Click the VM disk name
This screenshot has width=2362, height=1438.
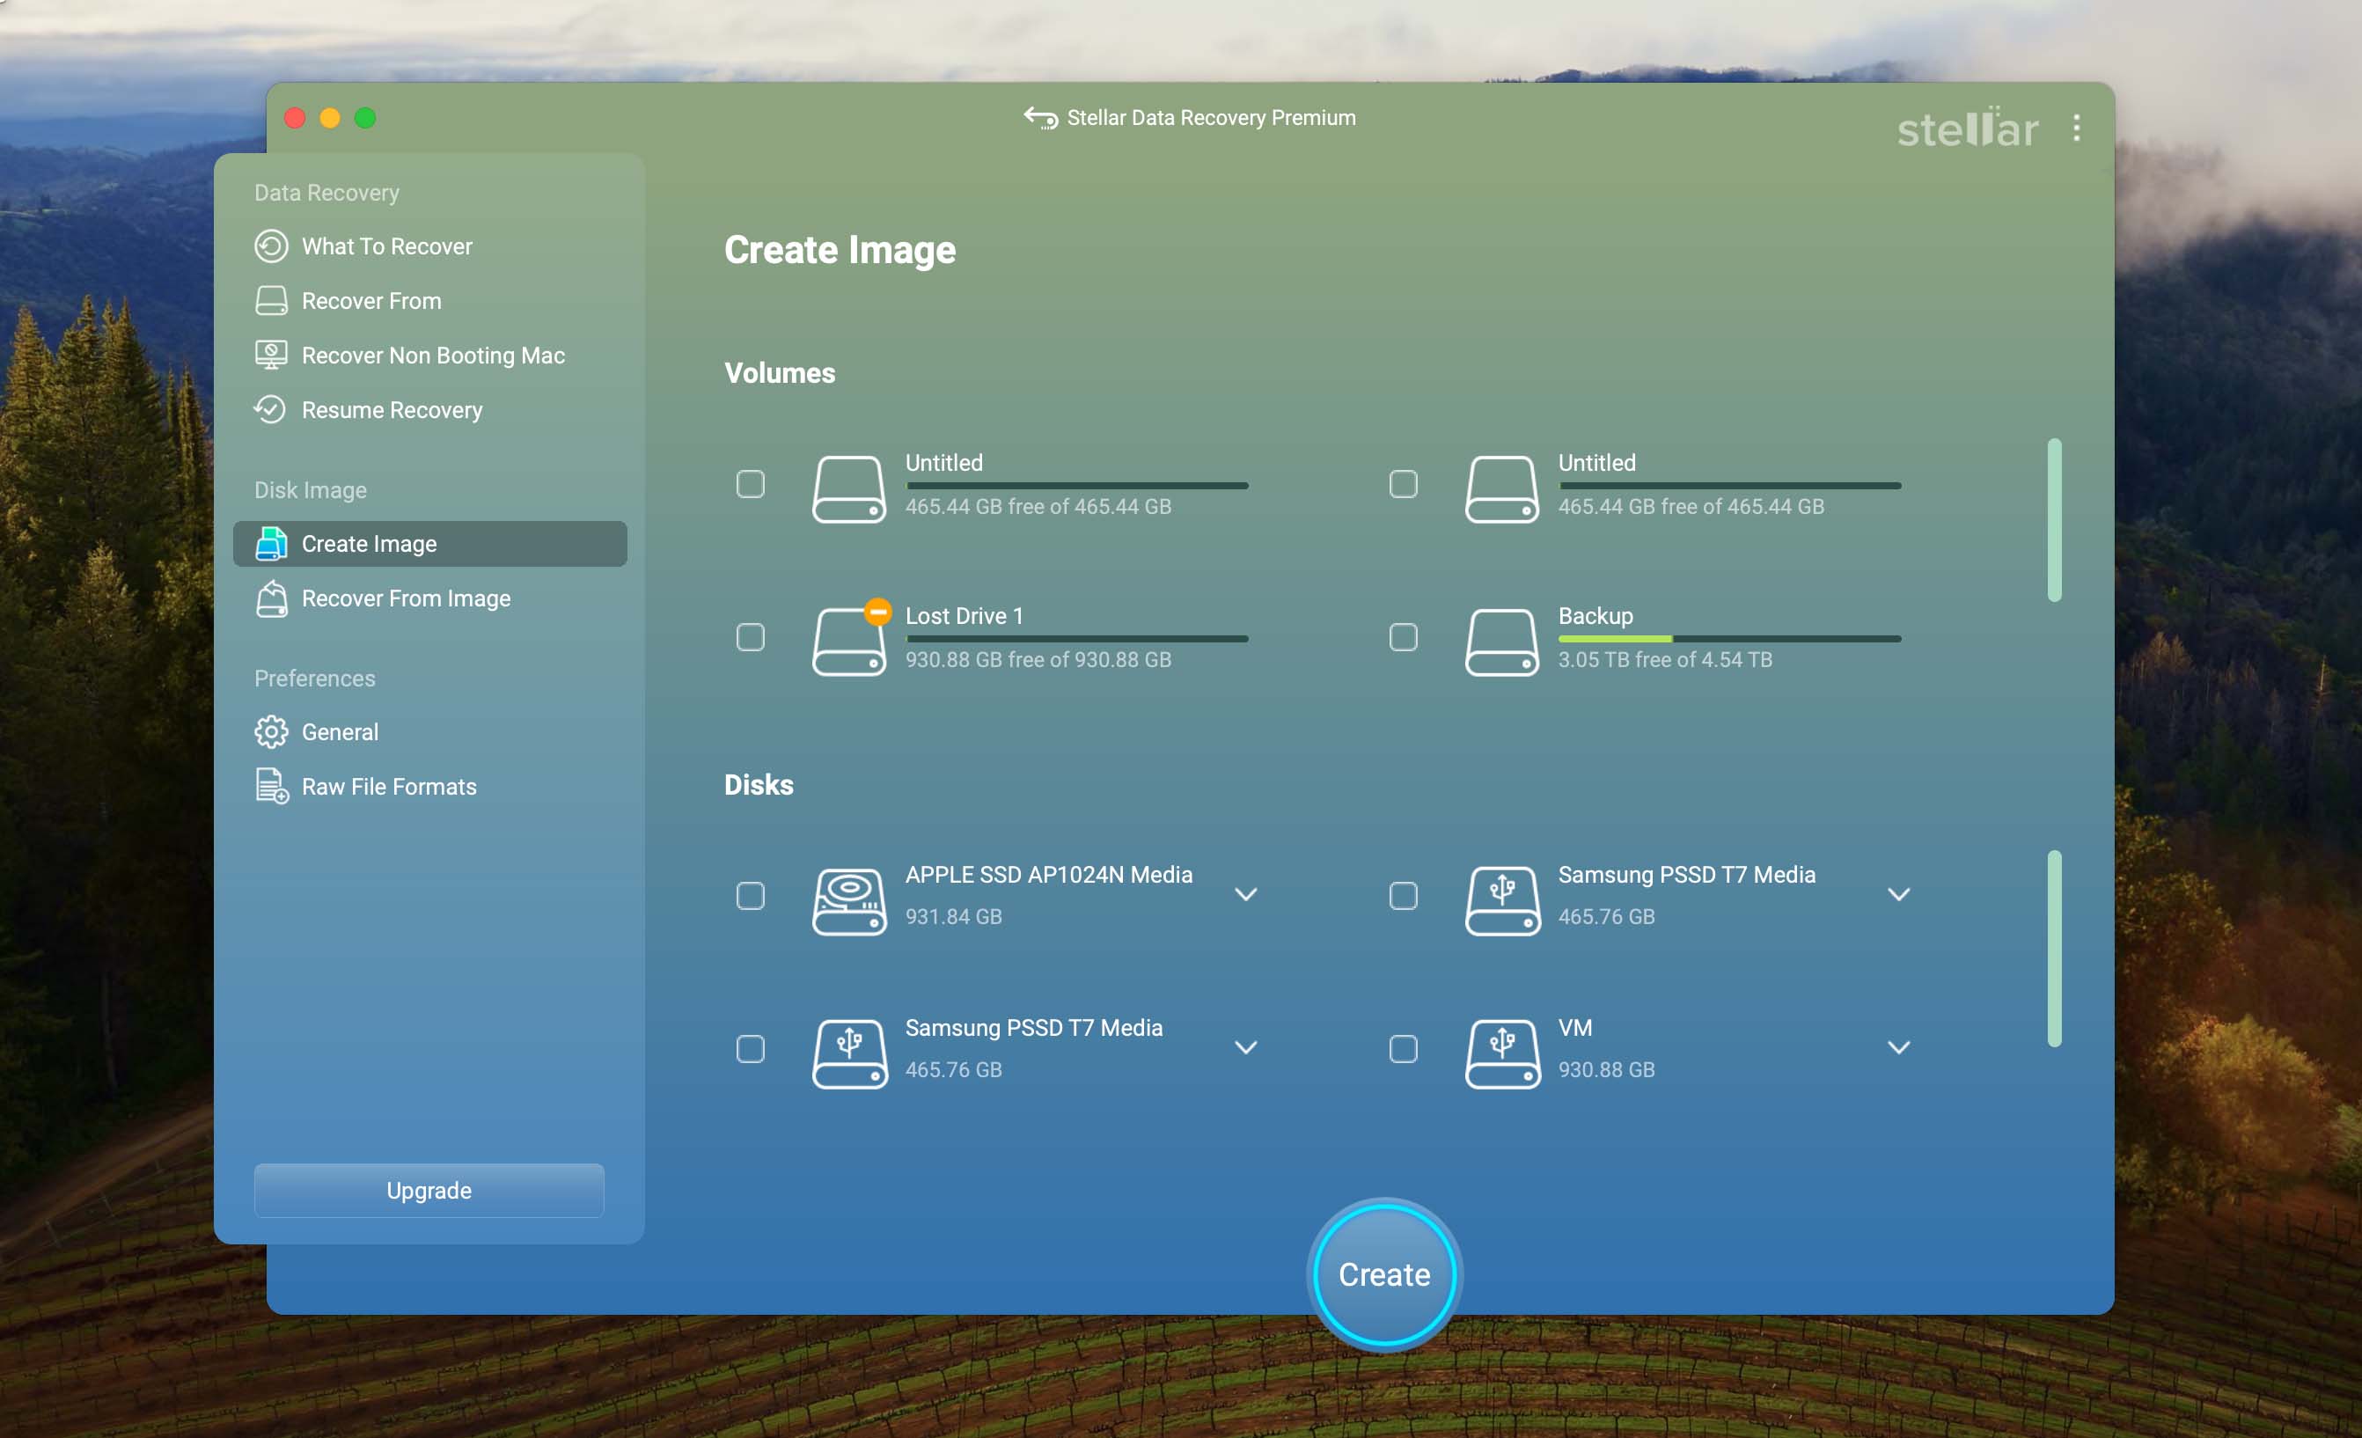point(1575,1028)
